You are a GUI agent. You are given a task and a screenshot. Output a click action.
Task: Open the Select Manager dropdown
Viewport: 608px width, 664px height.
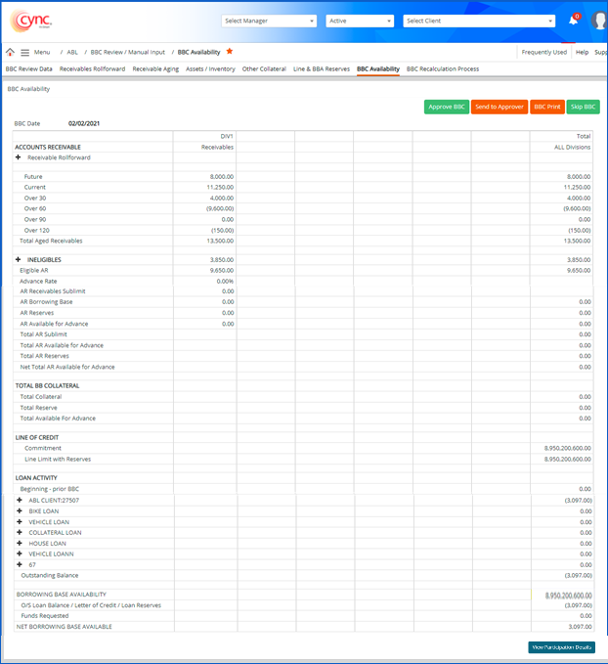pyautogui.click(x=270, y=21)
